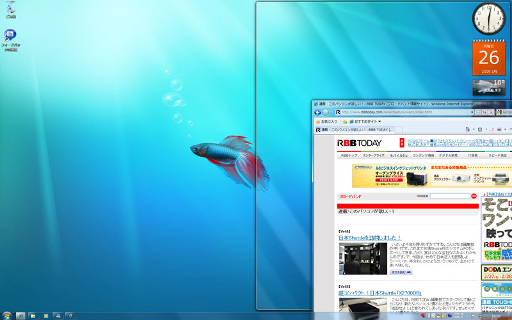Click the Read Mail toolbar icon

coord(492,129)
